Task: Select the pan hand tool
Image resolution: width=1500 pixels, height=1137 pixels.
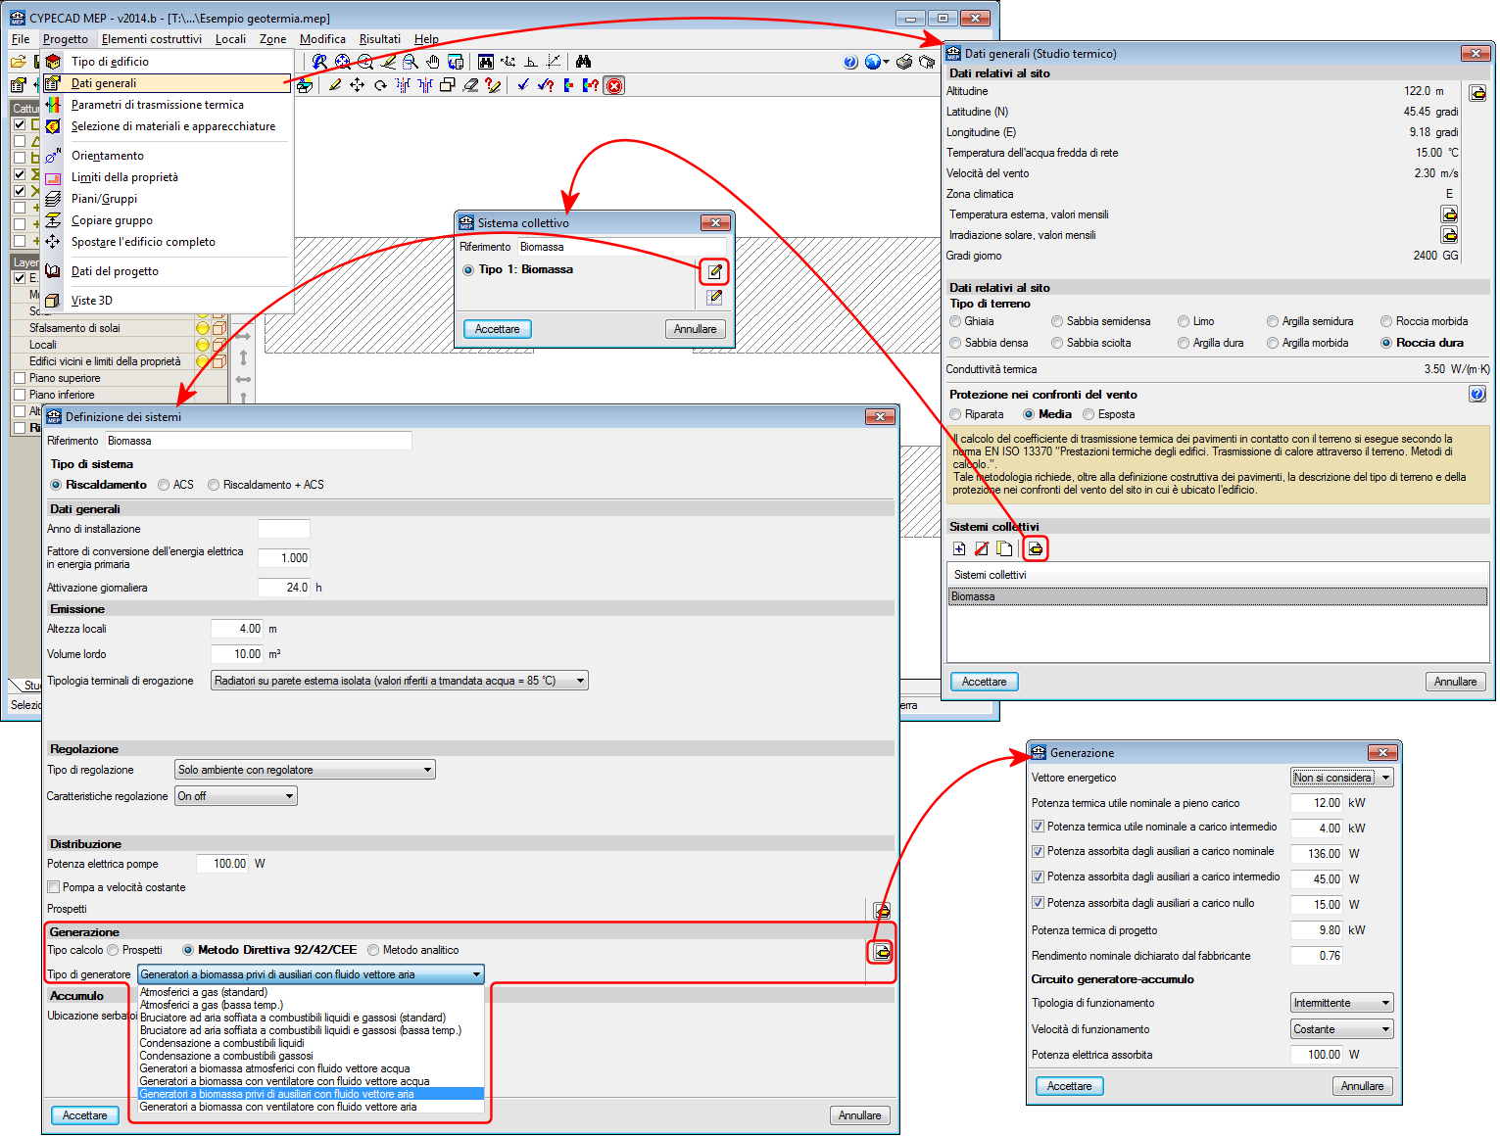Action: 432,62
